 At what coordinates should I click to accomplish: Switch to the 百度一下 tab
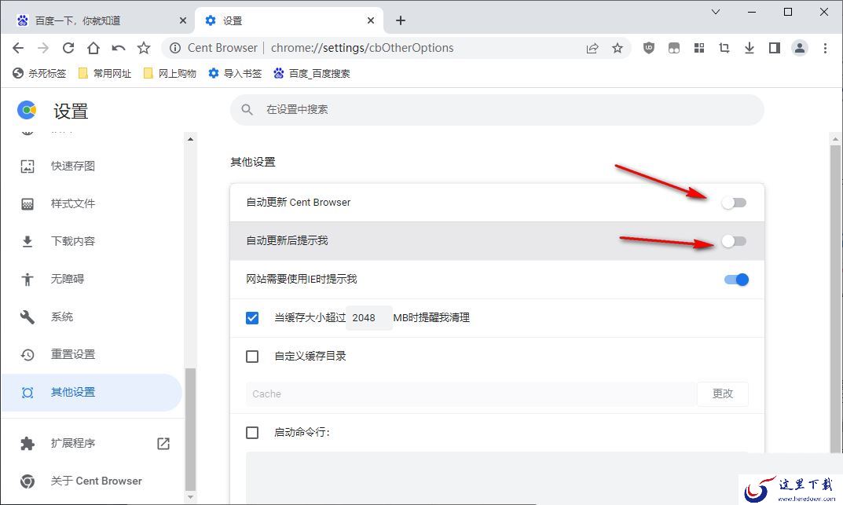(98, 20)
